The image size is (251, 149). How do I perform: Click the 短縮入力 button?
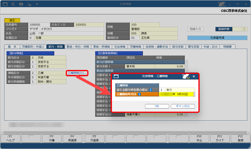195,29
